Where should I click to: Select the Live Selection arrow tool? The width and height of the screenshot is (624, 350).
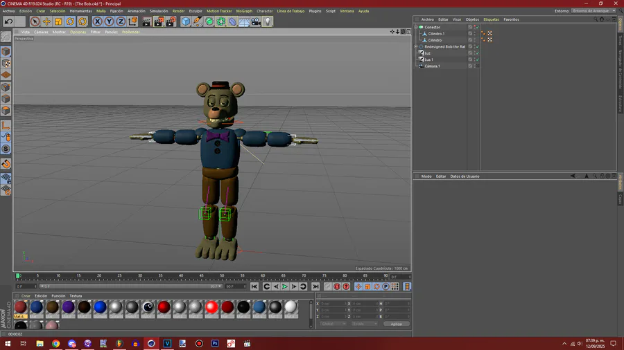[x=35, y=21]
